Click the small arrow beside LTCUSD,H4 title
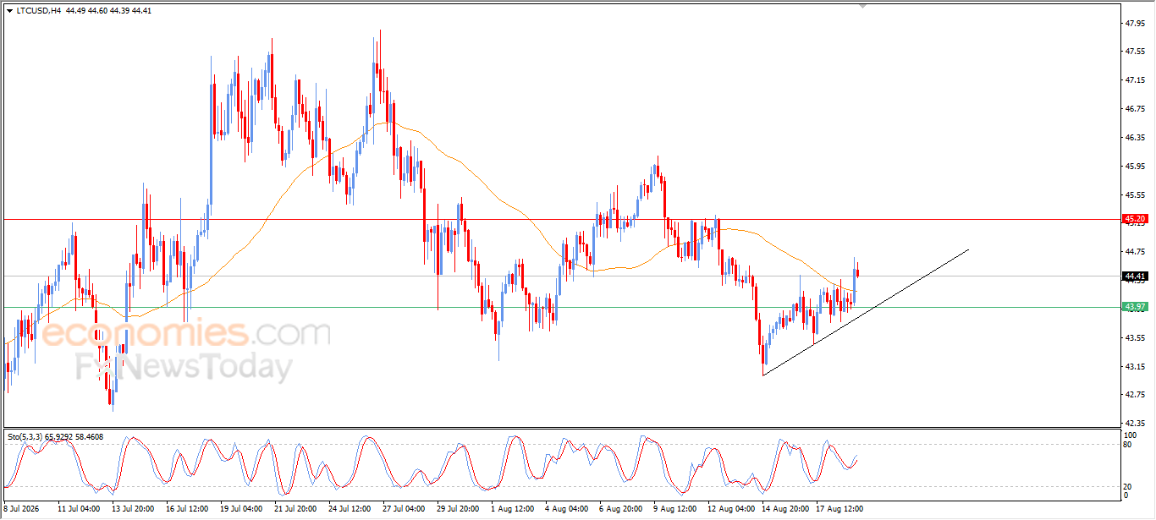The height and width of the screenshot is (520, 1156). tap(9, 10)
